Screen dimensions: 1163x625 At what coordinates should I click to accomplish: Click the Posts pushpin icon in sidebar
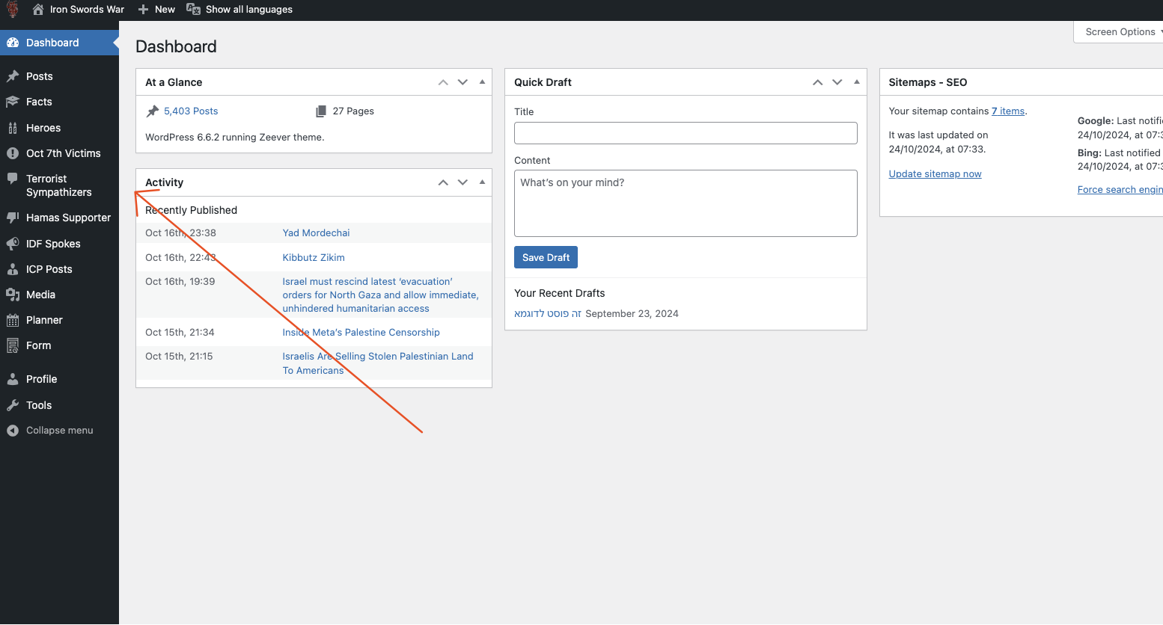click(13, 76)
